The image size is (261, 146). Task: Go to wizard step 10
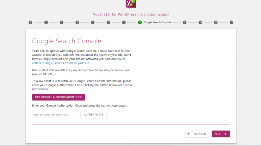tap(200, 22)
